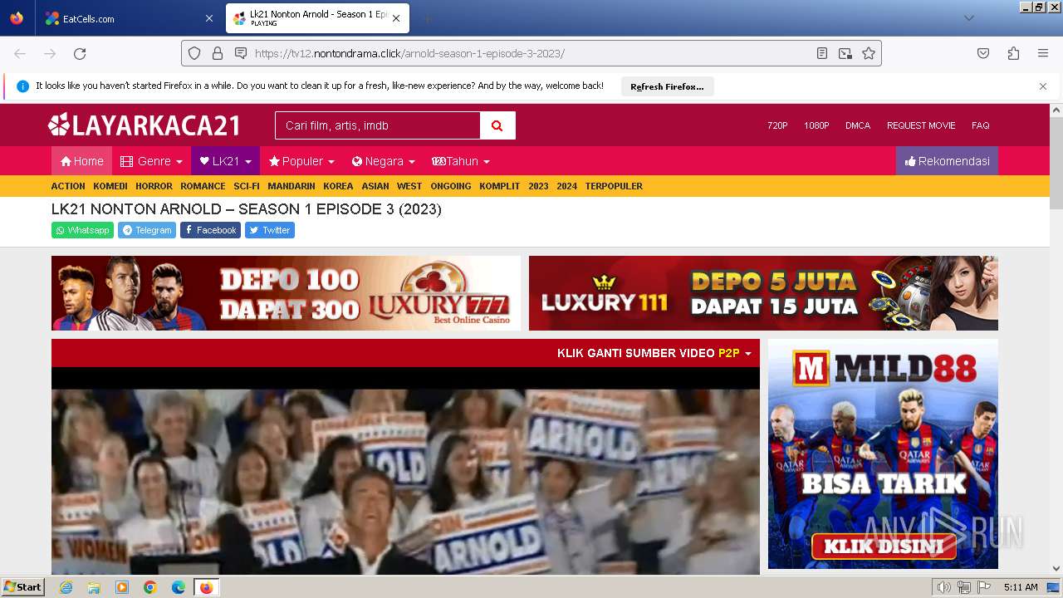Open the list all tabs chevron
Image resolution: width=1063 pixels, height=598 pixels.
pos(968,18)
